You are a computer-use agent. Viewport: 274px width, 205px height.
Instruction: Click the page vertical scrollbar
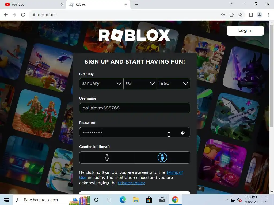(x=272, y=76)
